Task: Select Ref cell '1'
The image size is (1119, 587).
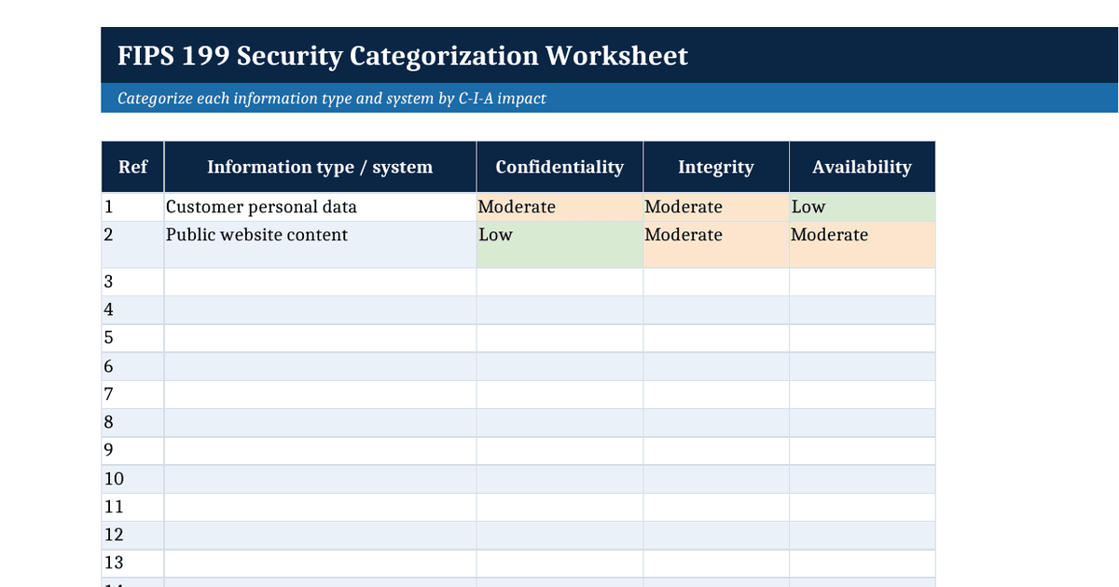Action: coord(132,207)
